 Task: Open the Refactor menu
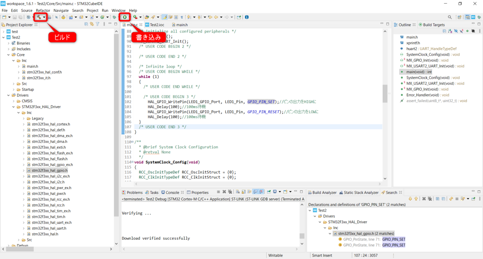coord(43,10)
